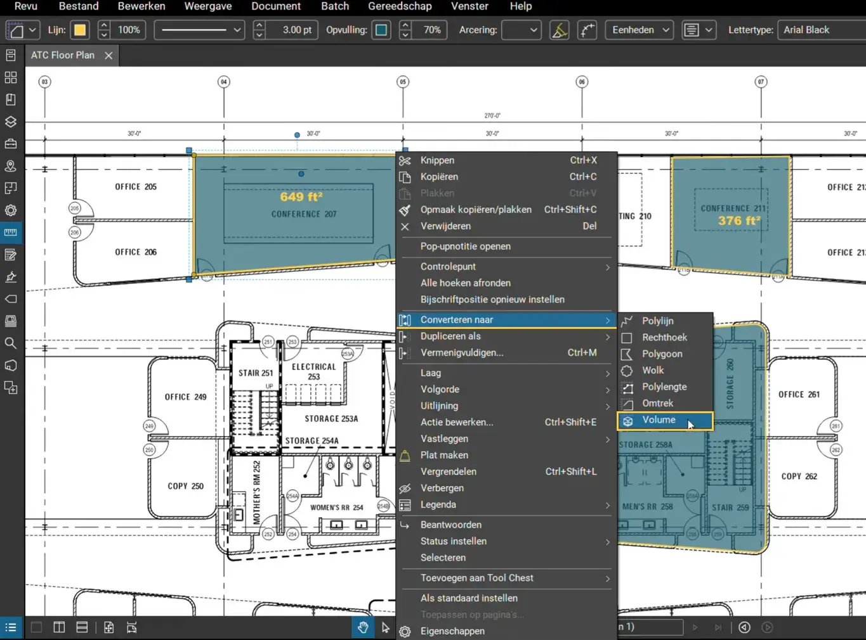Click the teal Opvulling color swatch
The width and height of the screenshot is (866, 640).
[x=381, y=30]
